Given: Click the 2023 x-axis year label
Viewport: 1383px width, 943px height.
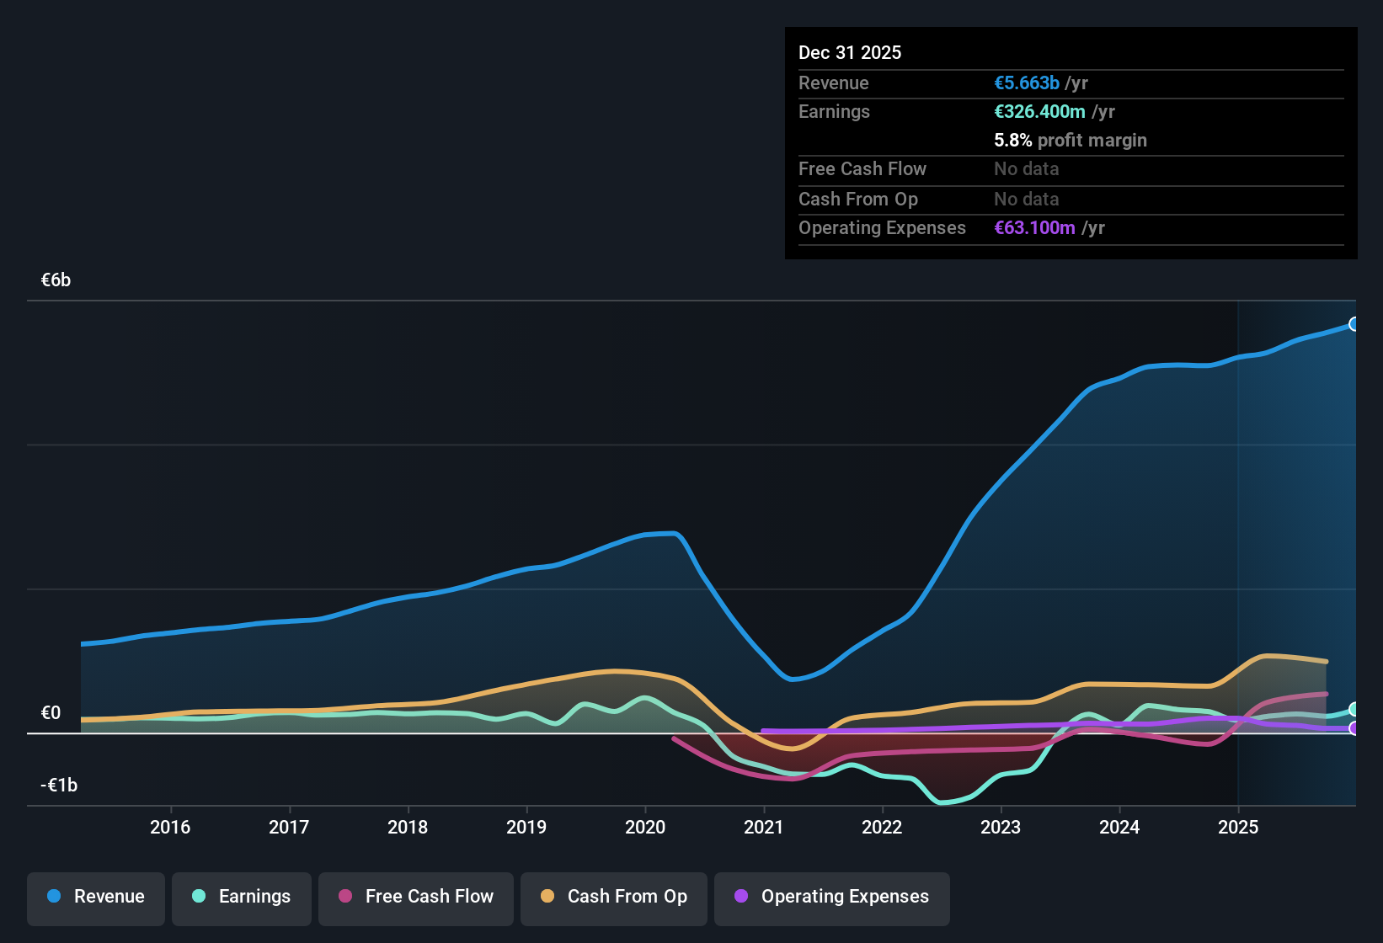Looking at the screenshot, I should pyautogui.click(x=1001, y=827).
